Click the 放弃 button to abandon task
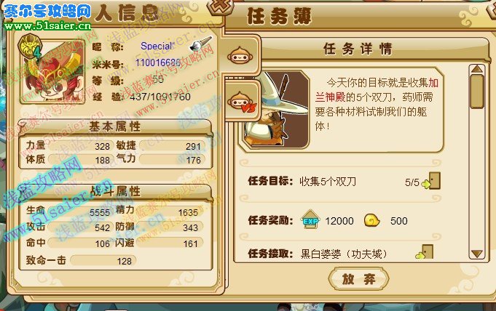This screenshot has width=496, height=311. (x=359, y=278)
